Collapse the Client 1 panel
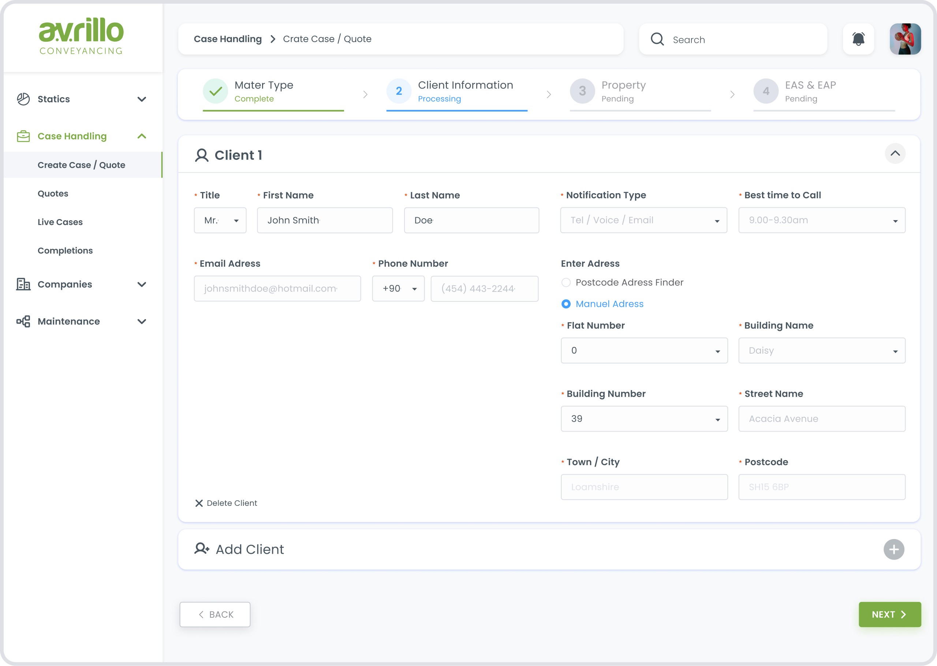937x666 pixels. point(895,153)
